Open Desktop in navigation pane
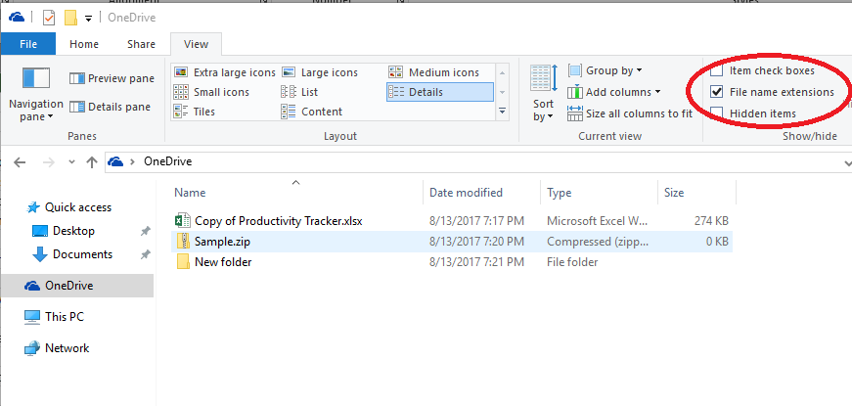 pos(73,231)
